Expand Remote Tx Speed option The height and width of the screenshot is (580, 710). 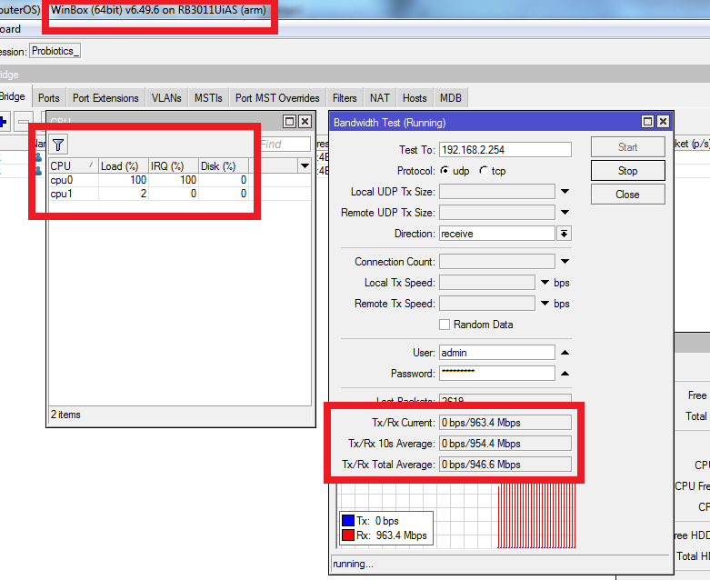(x=545, y=304)
